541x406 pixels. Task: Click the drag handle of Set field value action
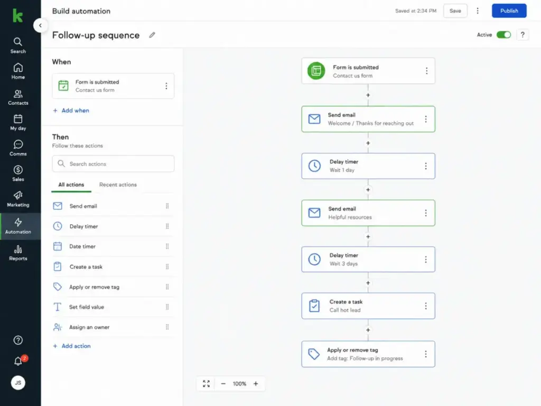167,307
